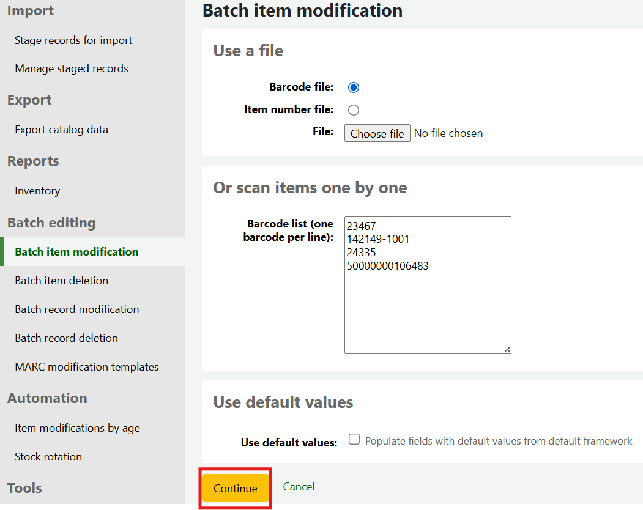Image resolution: width=643 pixels, height=510 pixels.
Task: Click the Continue button
Action: pos(235,488)
